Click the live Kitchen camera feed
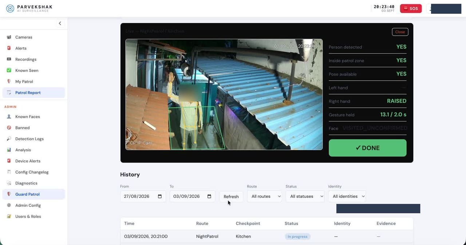The image size is (466, 245). click(224, 95)
